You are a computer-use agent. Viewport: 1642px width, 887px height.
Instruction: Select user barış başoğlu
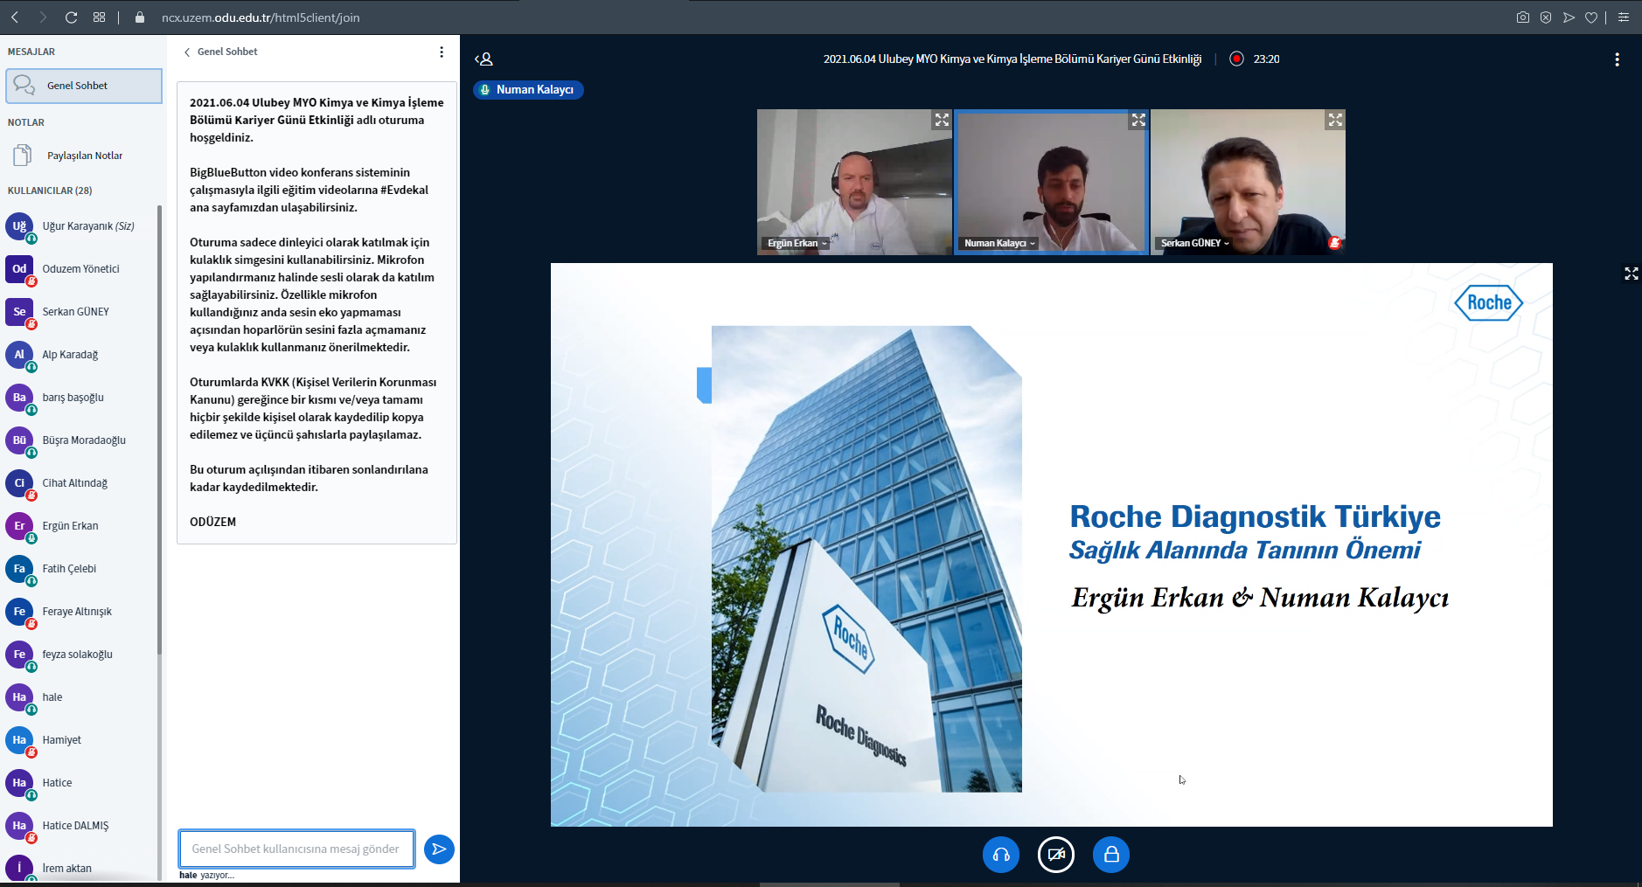[80, 398]
